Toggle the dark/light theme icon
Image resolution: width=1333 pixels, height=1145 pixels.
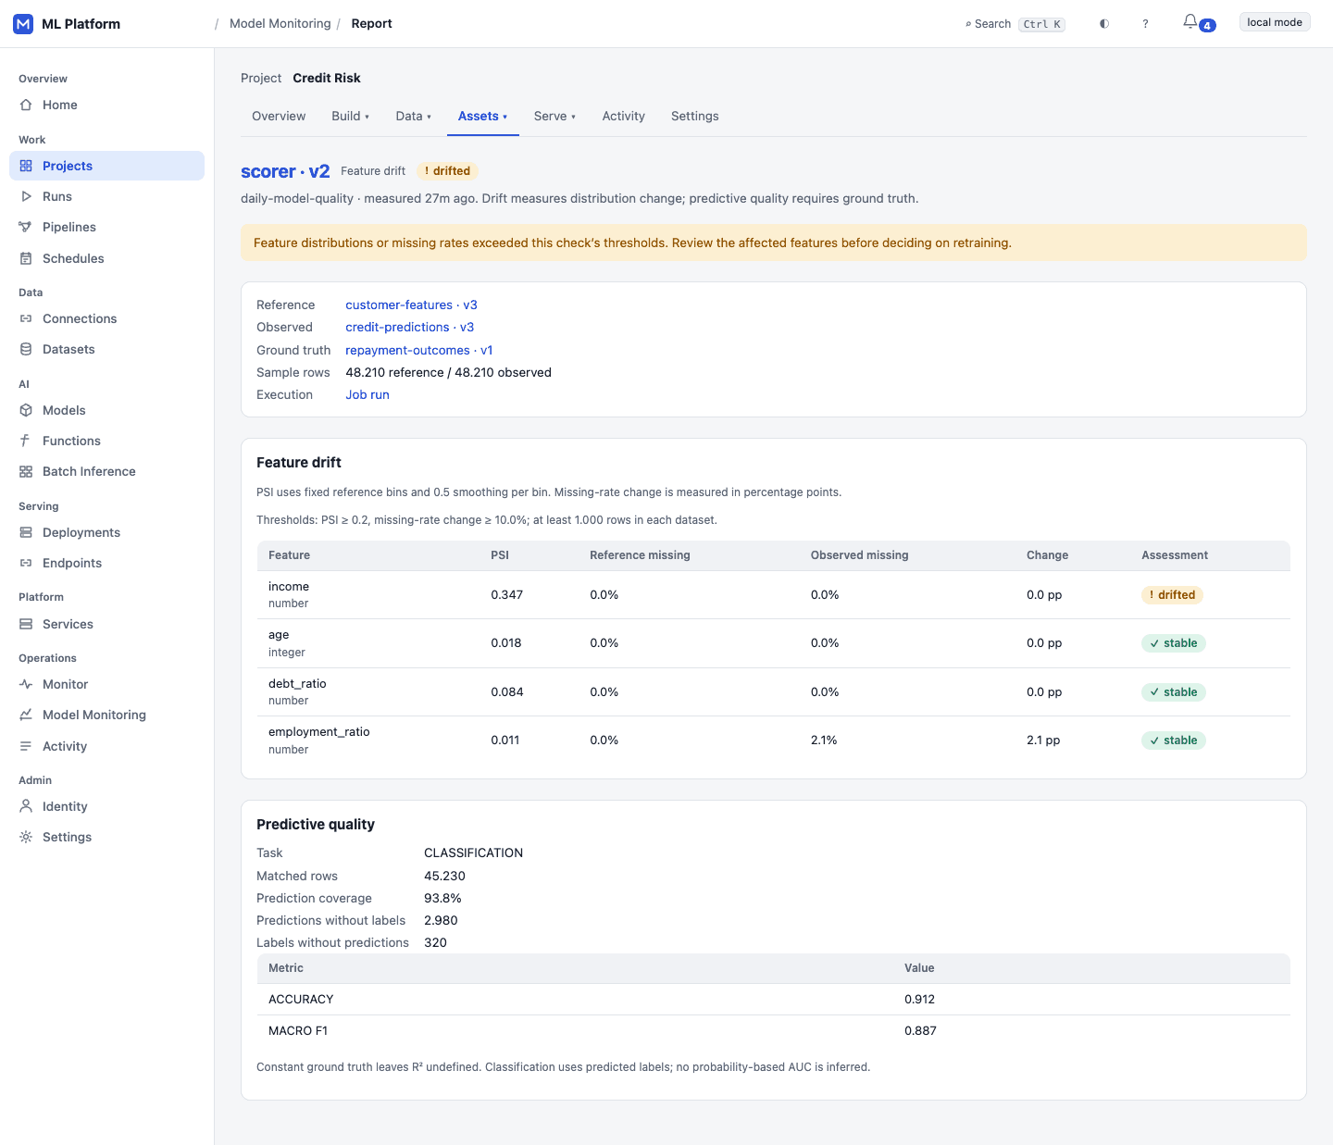point(1104,24)
